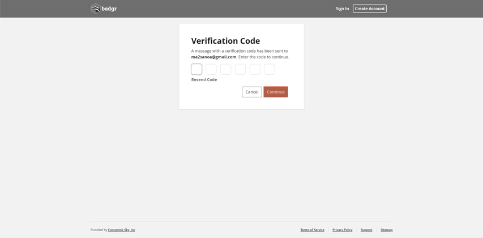Click the Continue button
This screenshot has height=238, width=483.
click(276, 92)
